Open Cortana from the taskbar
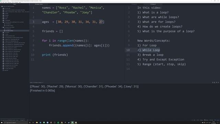Viewport: 220px width, 124px height. coord(30,123)
